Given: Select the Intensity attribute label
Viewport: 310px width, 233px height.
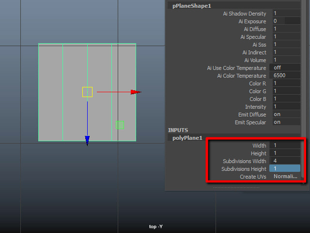Looking at the screenshot, I should point(256,107).
